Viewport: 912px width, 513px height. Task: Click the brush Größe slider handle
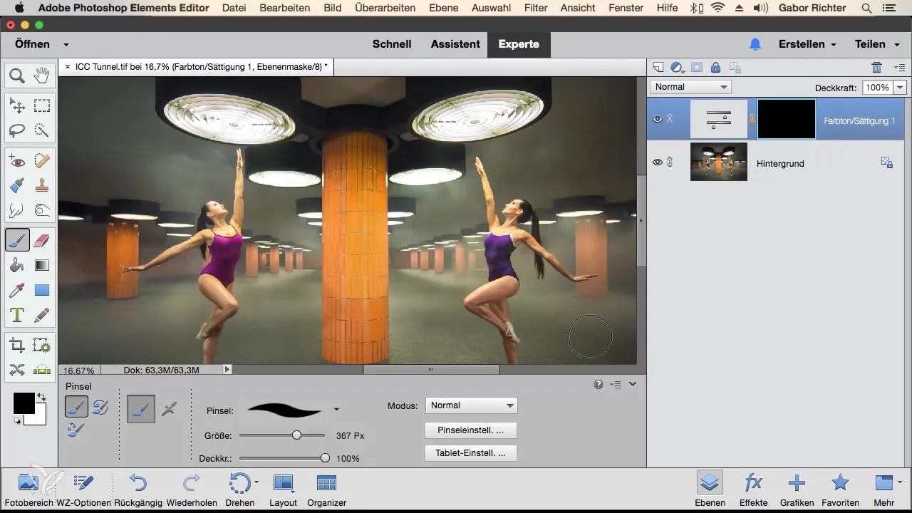click(296, 435)
